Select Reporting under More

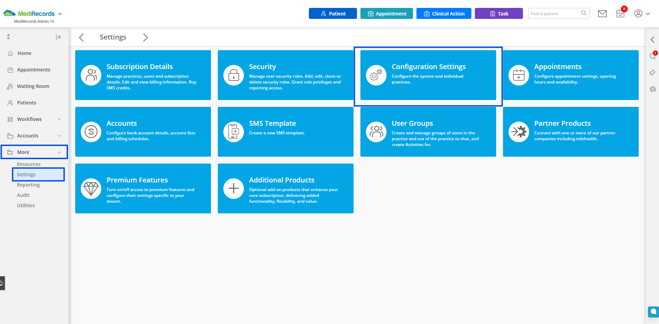click(28, 185)
